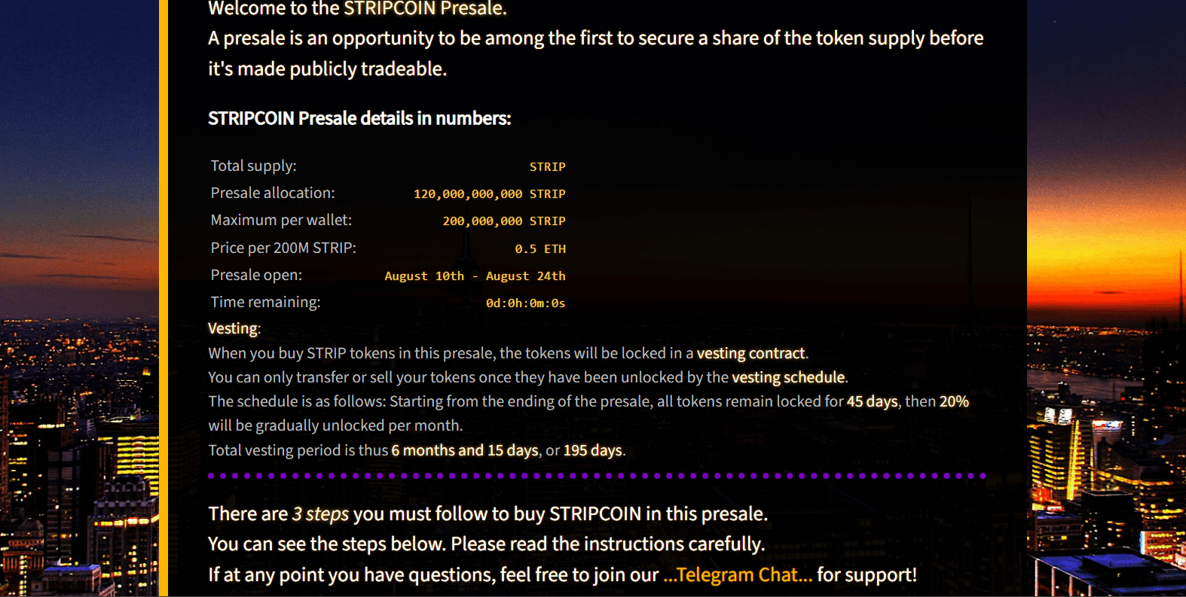Click the Total supply 'STRIP' value
The image size is (1186, 597).
click(547, 166)
